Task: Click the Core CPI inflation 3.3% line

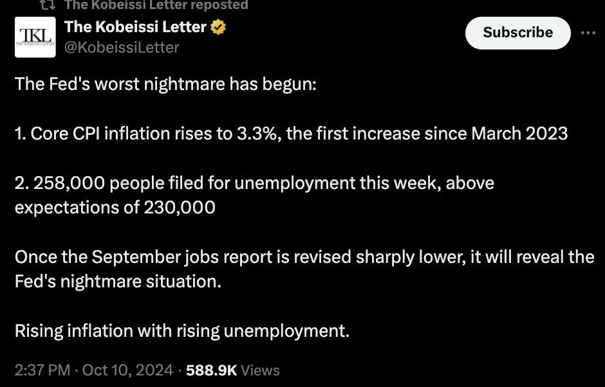Action: pyautogui.click(x=292, y=133)
